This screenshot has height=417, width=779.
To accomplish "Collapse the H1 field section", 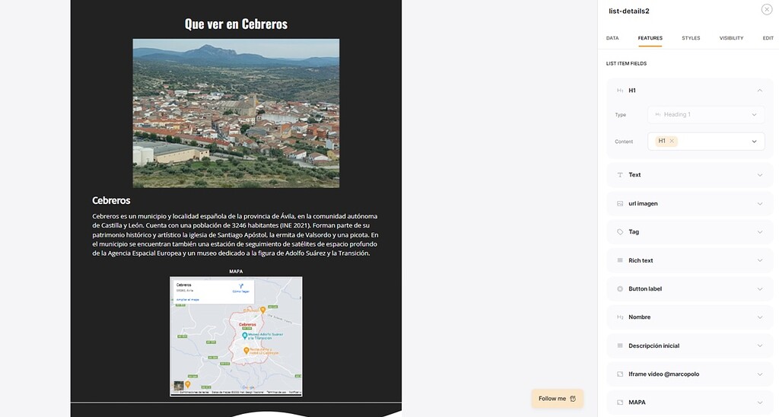I will (759, 91).
